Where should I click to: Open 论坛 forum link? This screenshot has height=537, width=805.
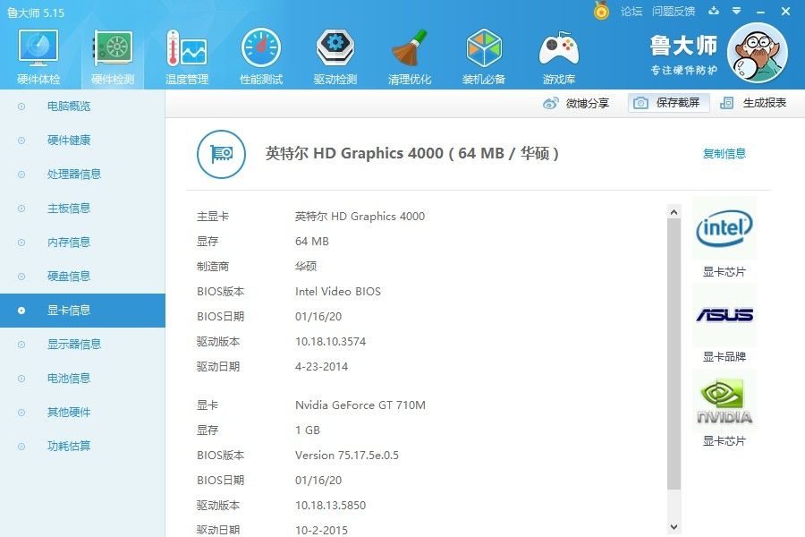point(631,12)
